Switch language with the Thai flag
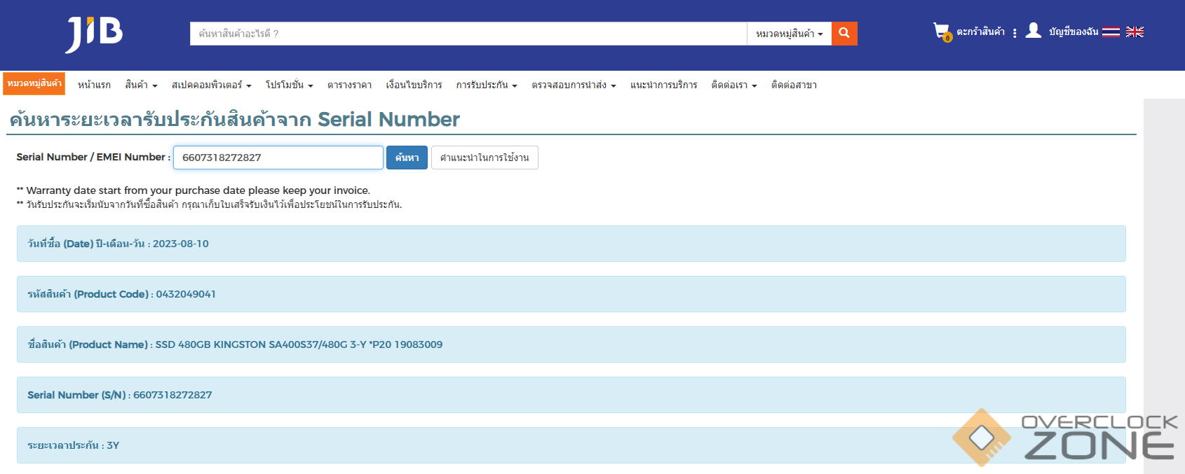Viewport: 1185px width, 474px height. [1111, 32]
